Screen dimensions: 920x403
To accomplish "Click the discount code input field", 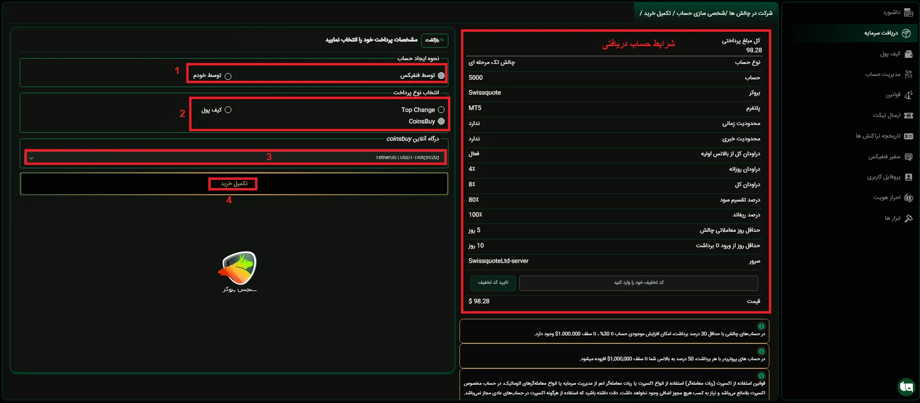I will 638,283.
